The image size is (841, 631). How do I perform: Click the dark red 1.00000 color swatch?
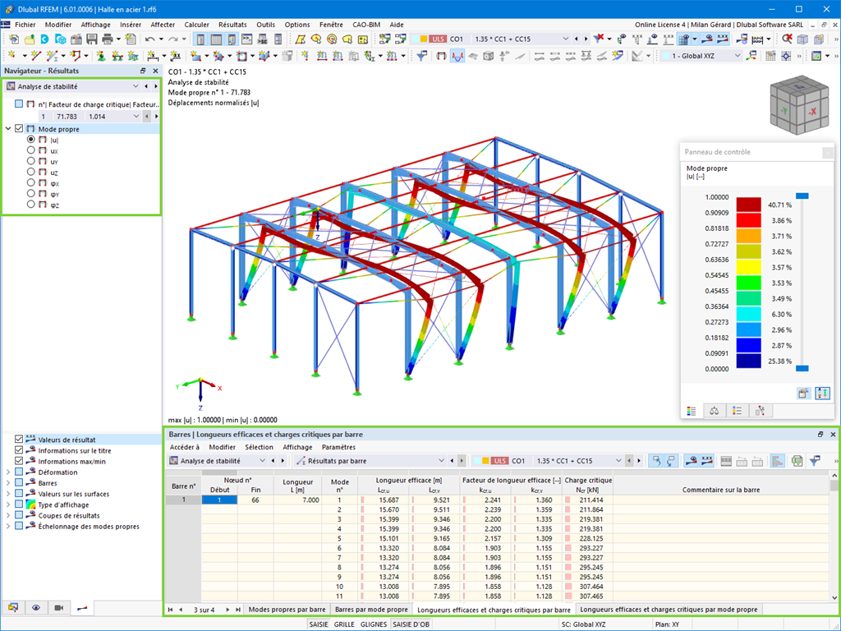tap(748, 205)
